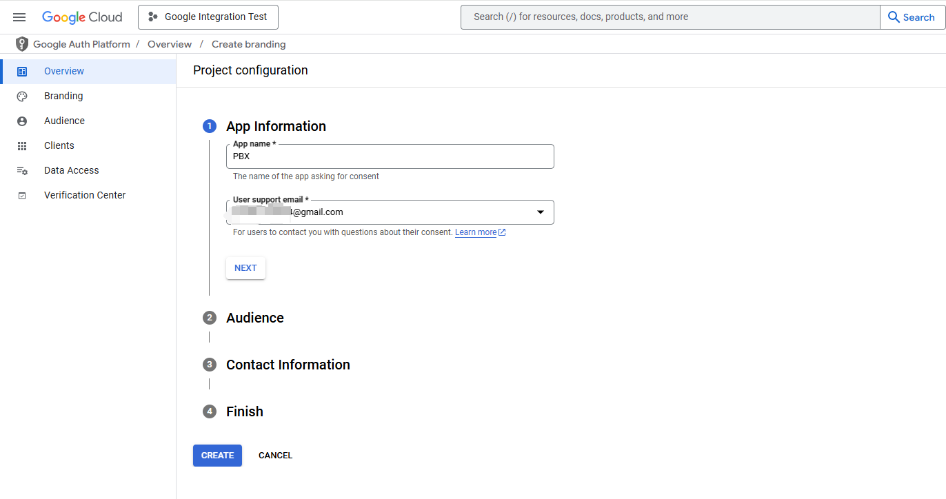This screenshot has width=946, height=499.
Task: Jump to step 4 Finish
Action: point(244,411)
